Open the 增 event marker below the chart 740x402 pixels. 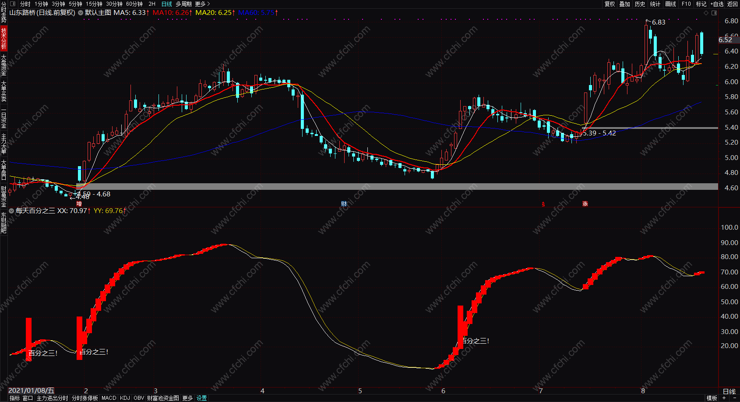point(79,204)
